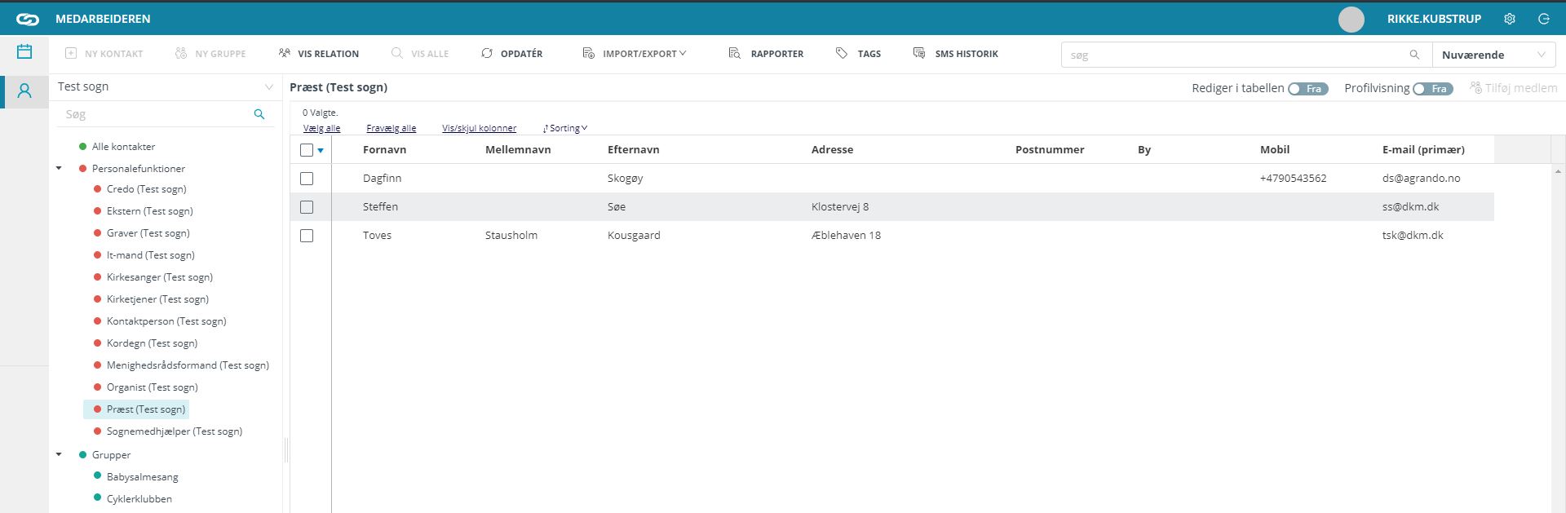The image size is (1566, 513).
Task: Open the contacts person icon in sidebar
Action: [x=24, y=91]
